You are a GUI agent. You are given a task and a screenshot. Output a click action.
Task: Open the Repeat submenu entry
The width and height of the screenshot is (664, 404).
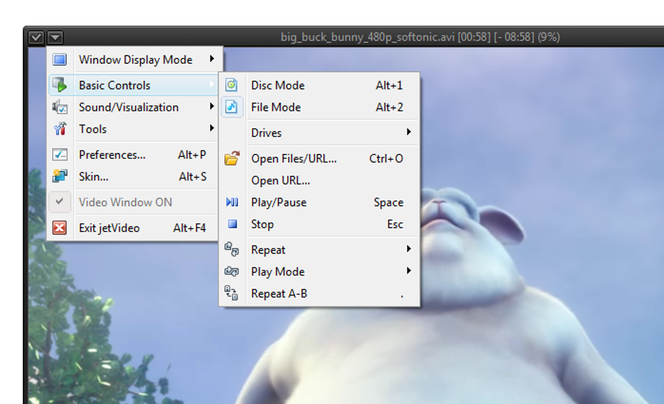pyautogui.click(x=320, y=250)
